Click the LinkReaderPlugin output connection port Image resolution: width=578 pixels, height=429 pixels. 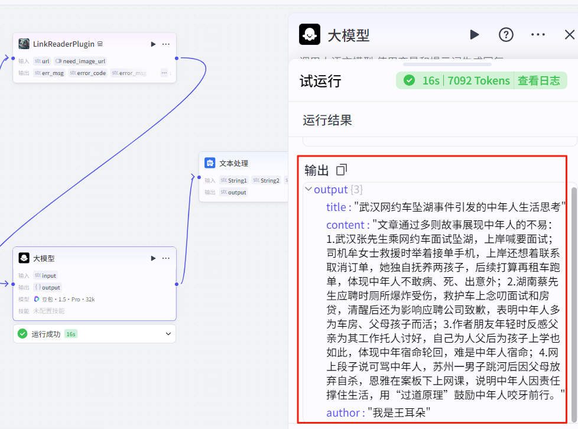click(x=177, y=58)
